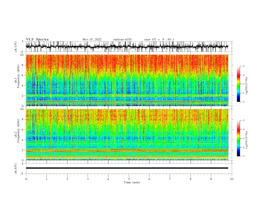Click the ch.2 spectrogram panel
Image resolution: width=261 pixels, height=201 pixels.
(x=127, y=135)
